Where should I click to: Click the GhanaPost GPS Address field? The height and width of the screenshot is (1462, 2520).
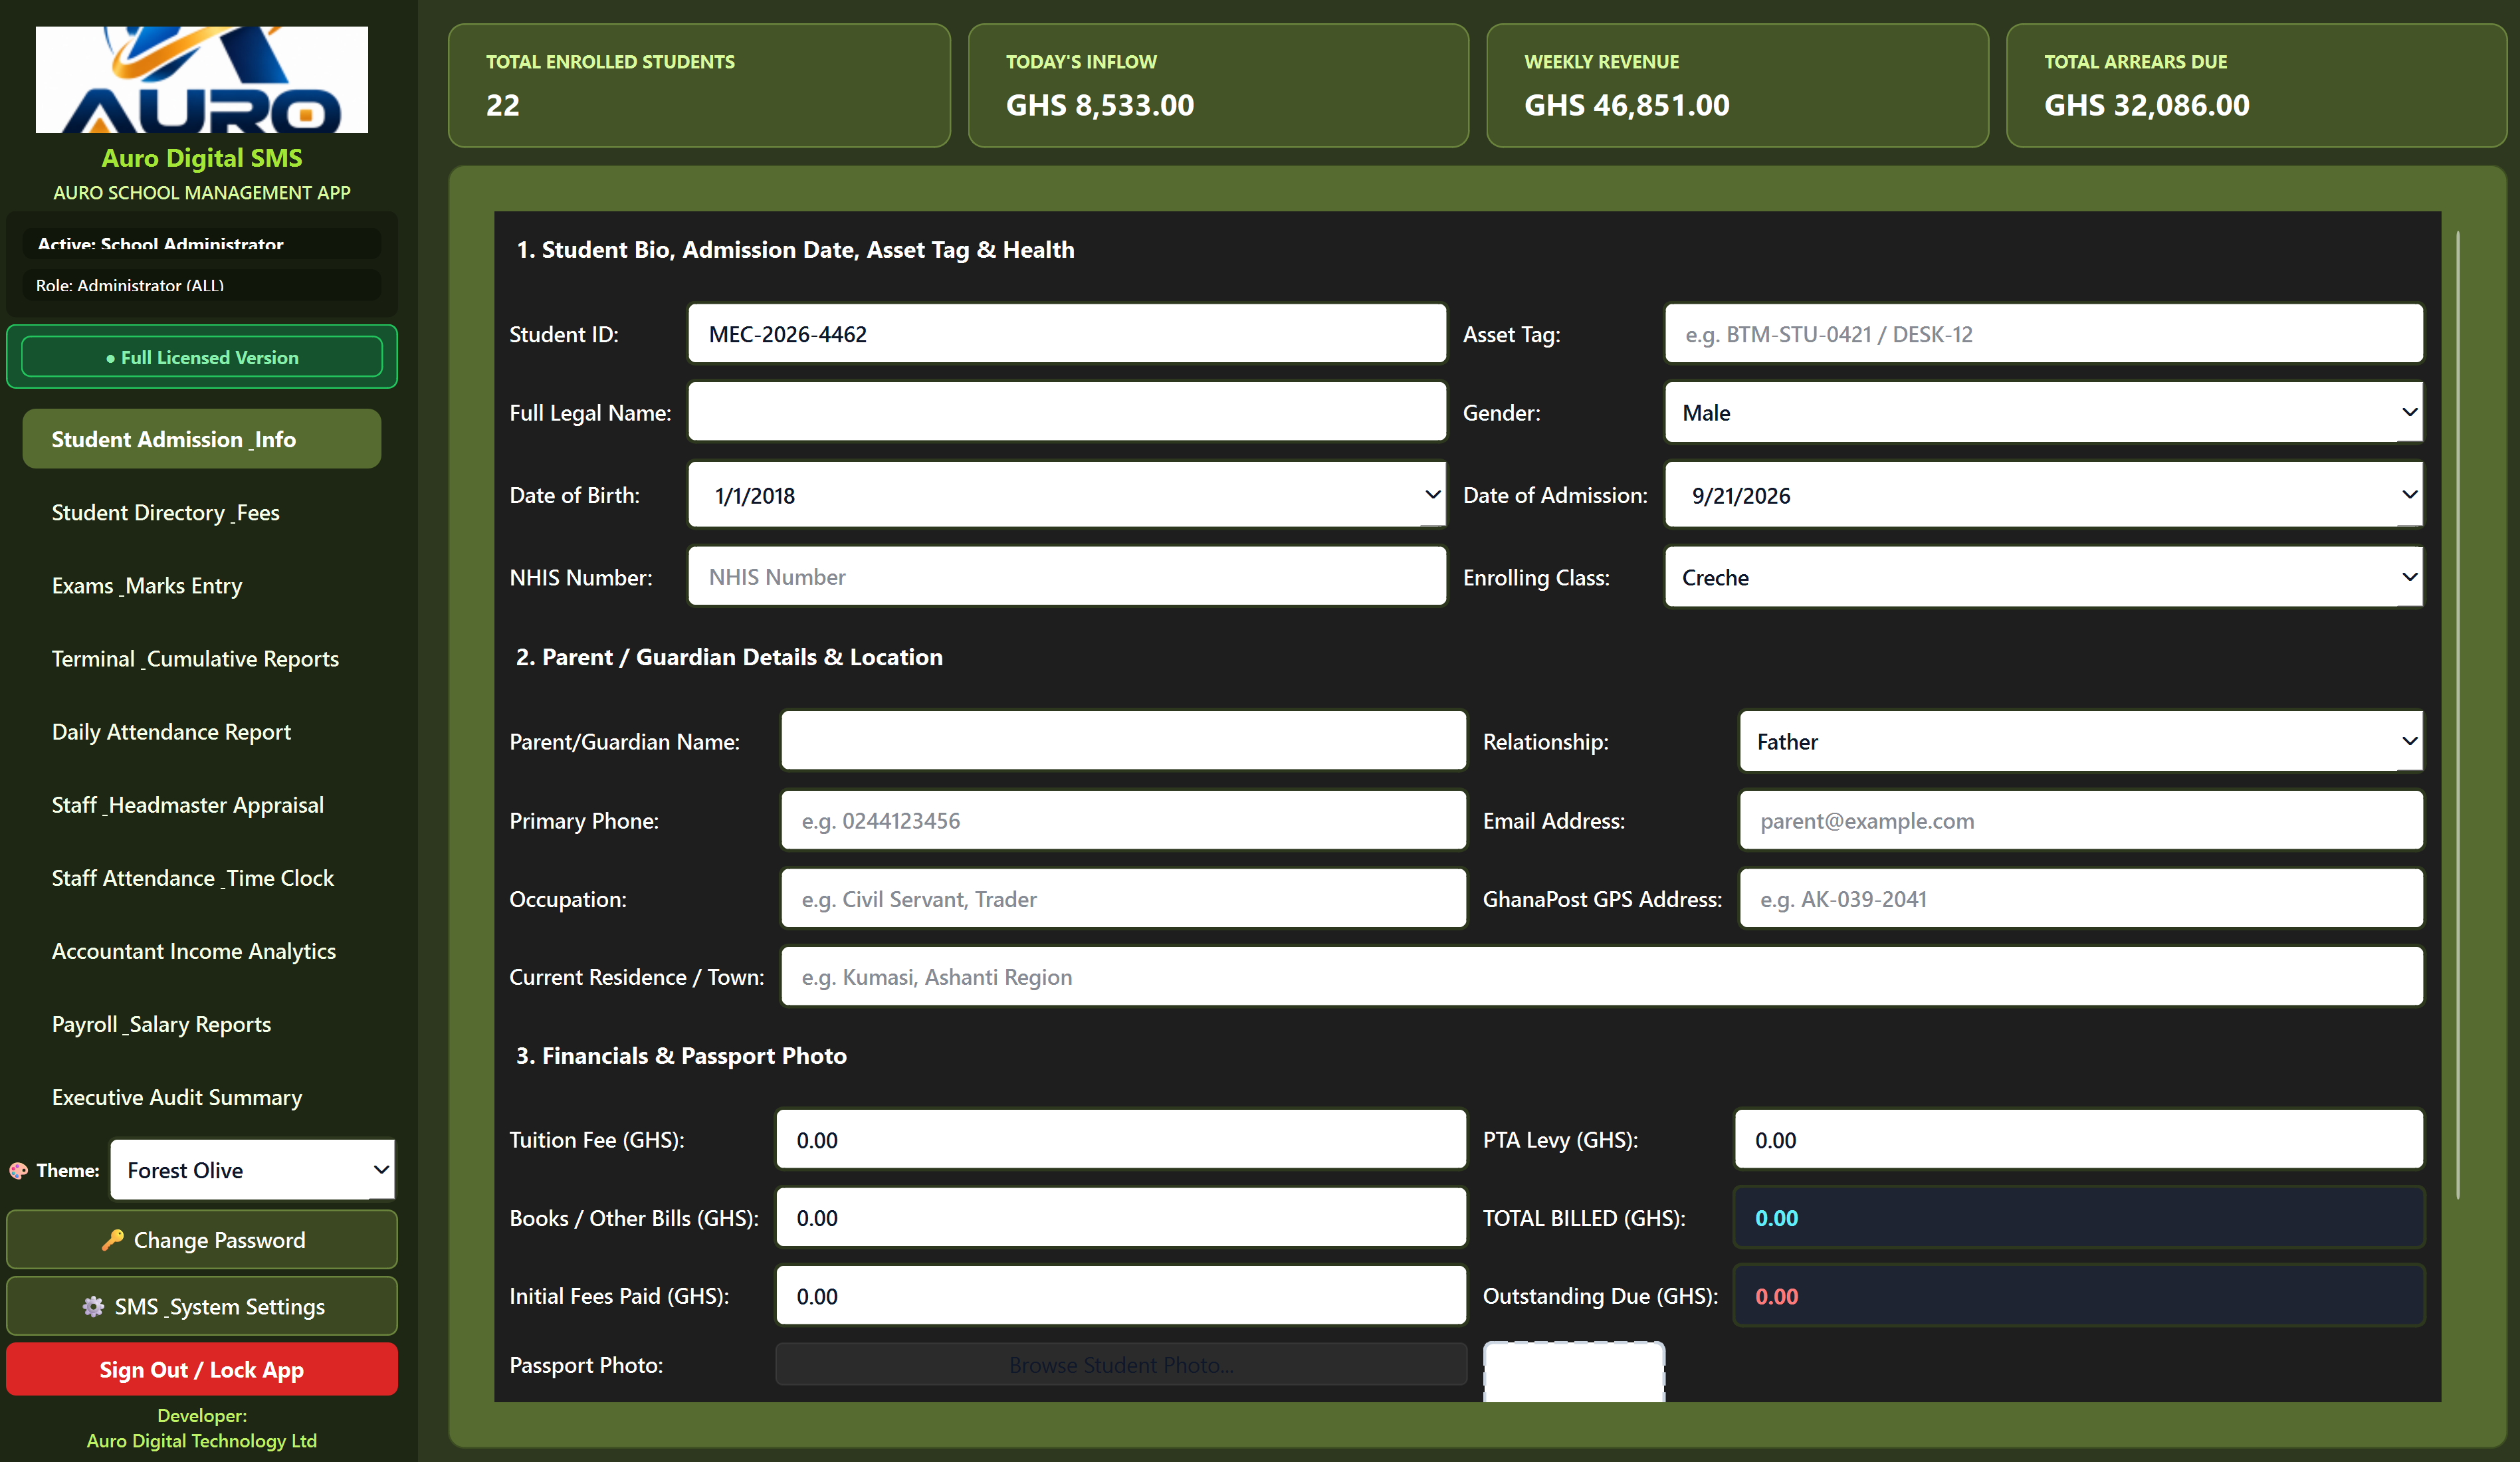pyautogui.click(x=2081, y=898)
